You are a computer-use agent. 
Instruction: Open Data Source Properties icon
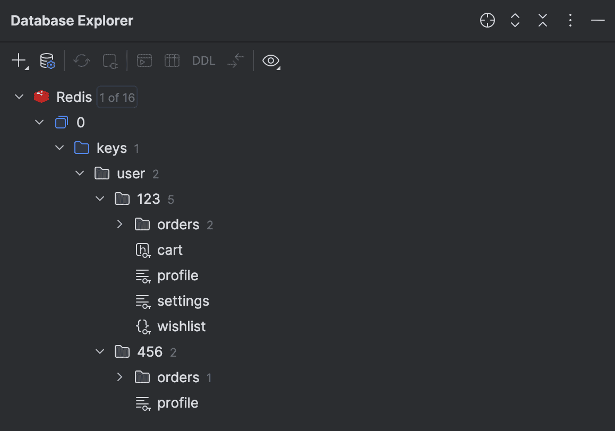(47, 61)
